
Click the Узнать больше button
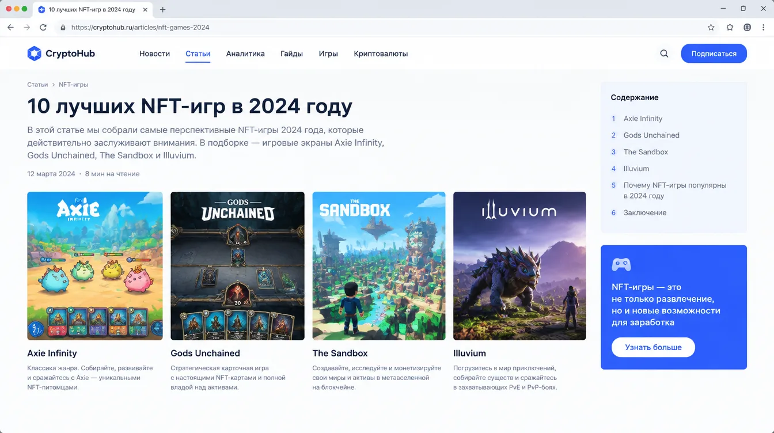[x=653, y=347]
